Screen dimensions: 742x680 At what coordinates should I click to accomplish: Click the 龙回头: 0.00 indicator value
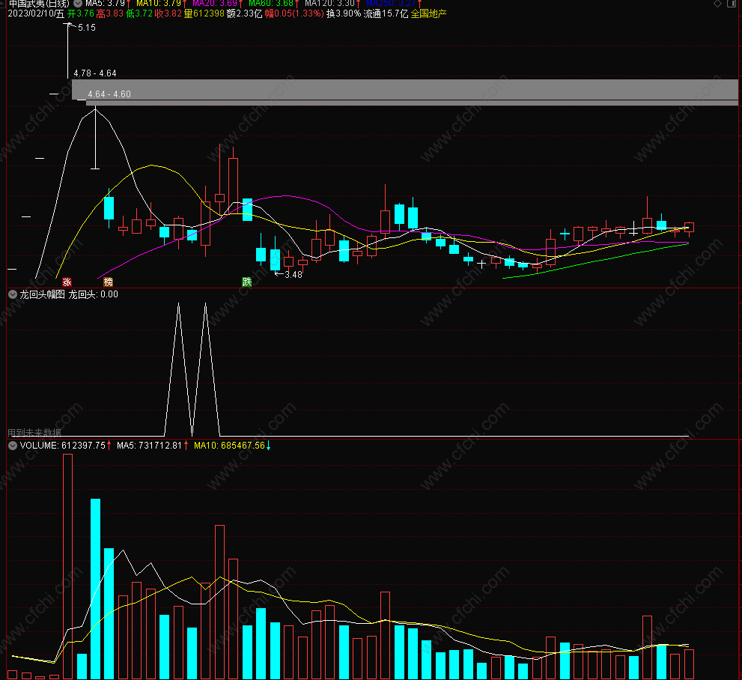click(x=94, y=294)
